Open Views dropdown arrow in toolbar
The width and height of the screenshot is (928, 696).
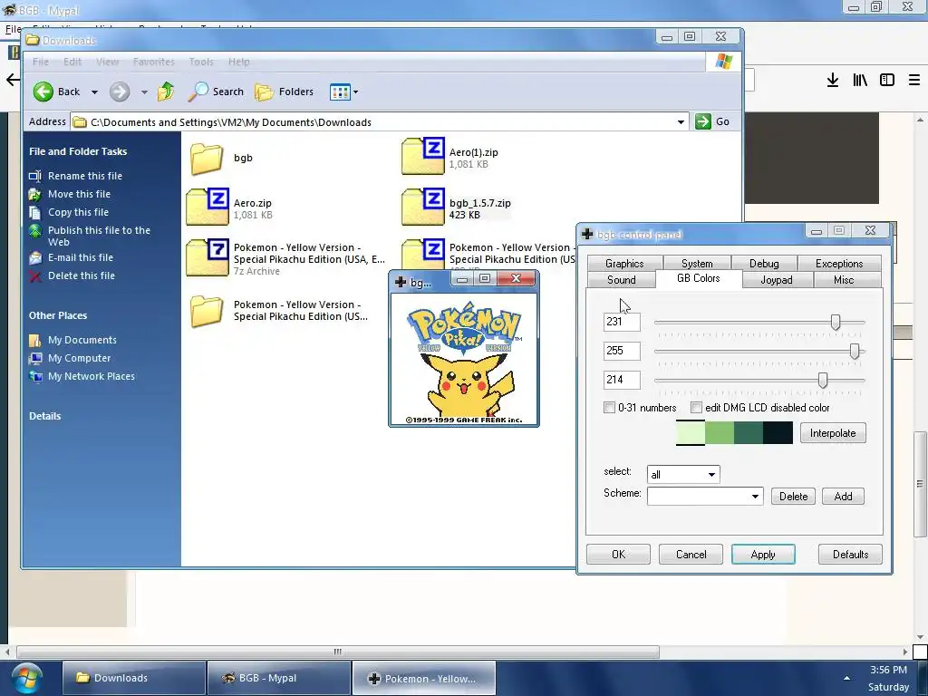coord(355,92)
